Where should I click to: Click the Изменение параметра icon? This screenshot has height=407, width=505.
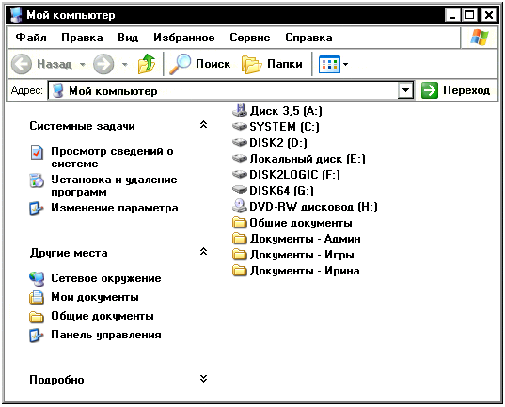click(x=36, y=209)
